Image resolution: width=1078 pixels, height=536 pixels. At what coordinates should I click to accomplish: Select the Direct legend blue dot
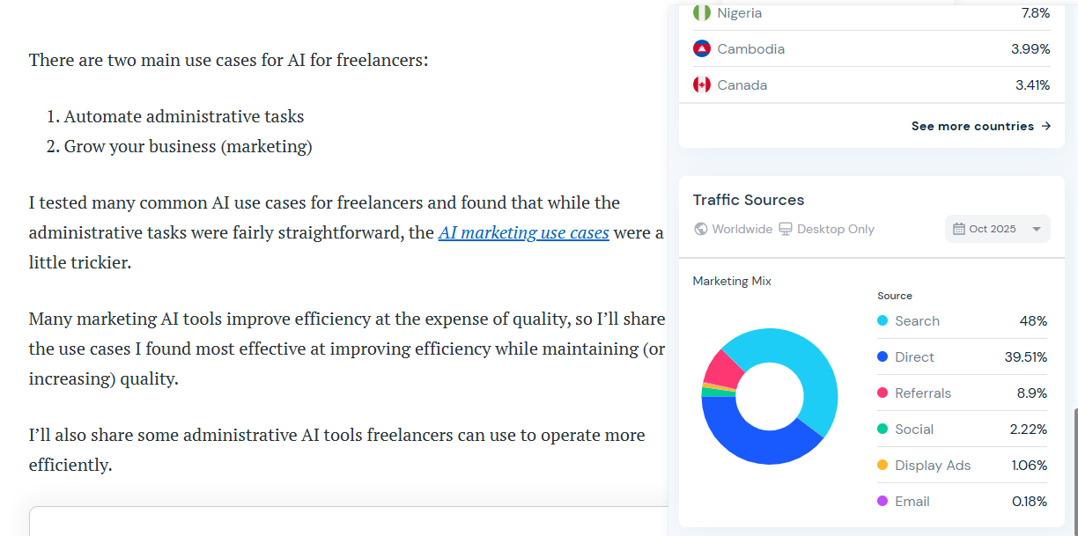(x=882, y=357)
